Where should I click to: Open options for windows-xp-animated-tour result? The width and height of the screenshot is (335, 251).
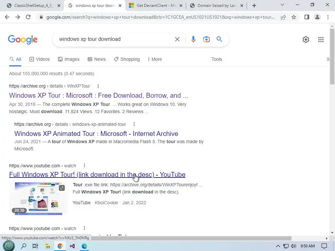134,124
